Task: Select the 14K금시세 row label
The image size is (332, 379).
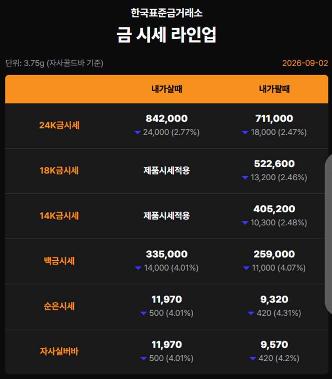Action: click(59, 216)
